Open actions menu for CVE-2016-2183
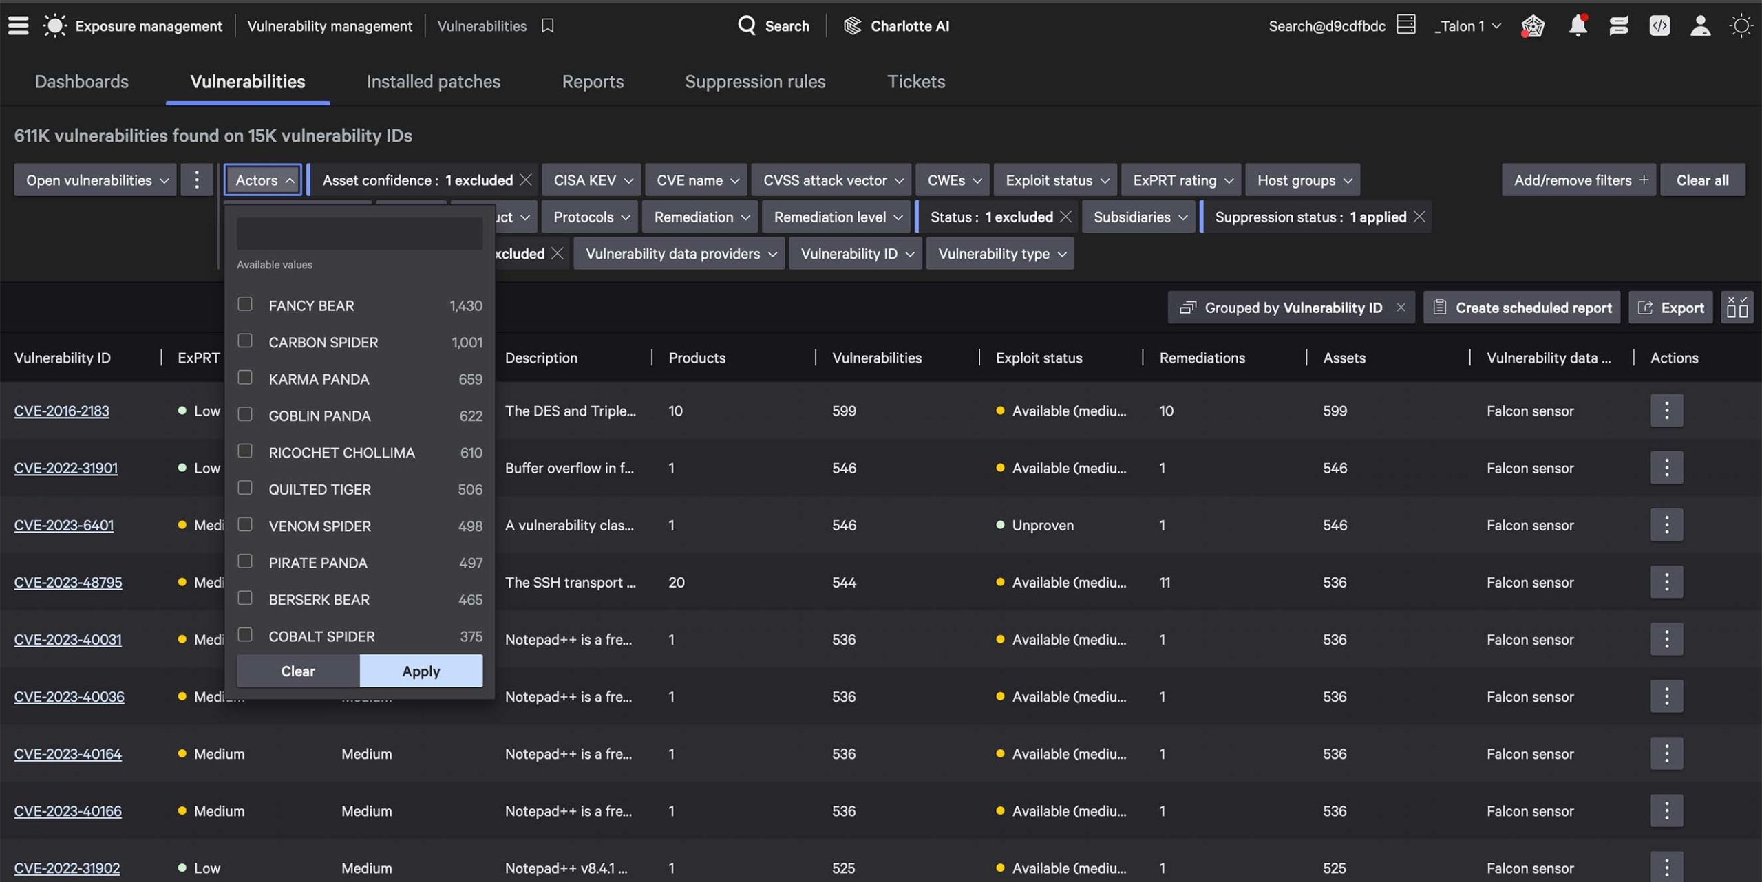 click(1666, 411)
